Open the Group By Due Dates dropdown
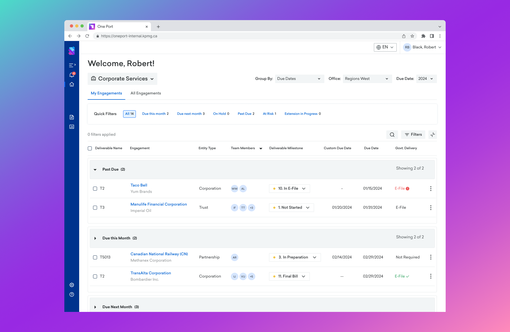The height and width of the screenshot is (332, 510). coord(299,79)
